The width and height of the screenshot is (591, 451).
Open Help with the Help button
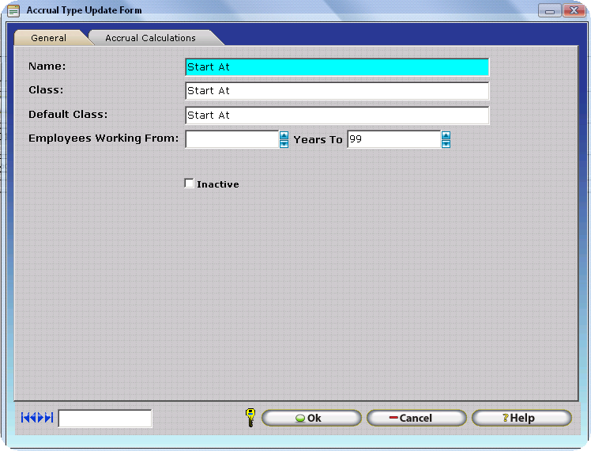click(x=521, y=418)
